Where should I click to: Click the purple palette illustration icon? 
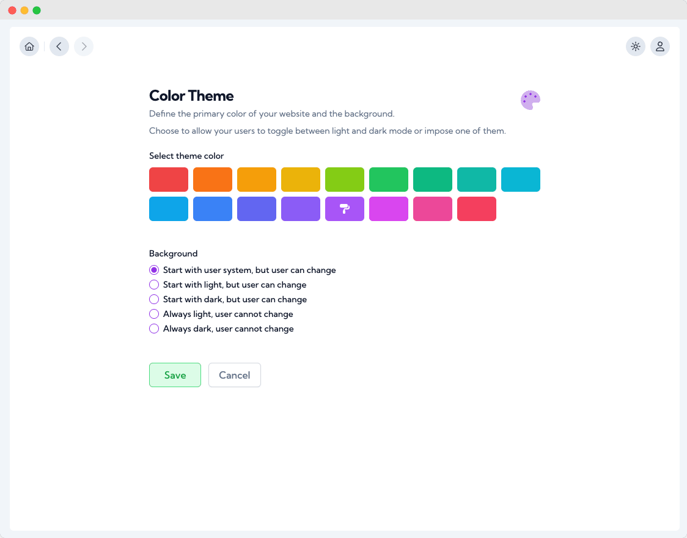[x=531, y=100]
